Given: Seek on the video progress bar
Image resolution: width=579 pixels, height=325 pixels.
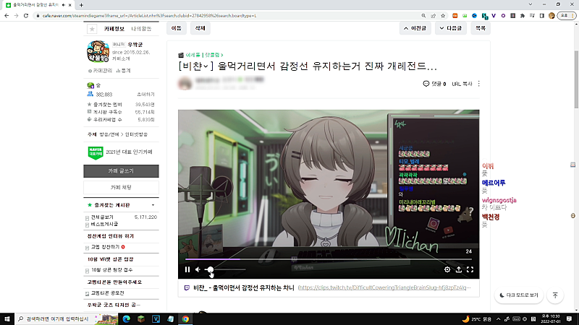Looking at the screenshot, I should [329, 259].
